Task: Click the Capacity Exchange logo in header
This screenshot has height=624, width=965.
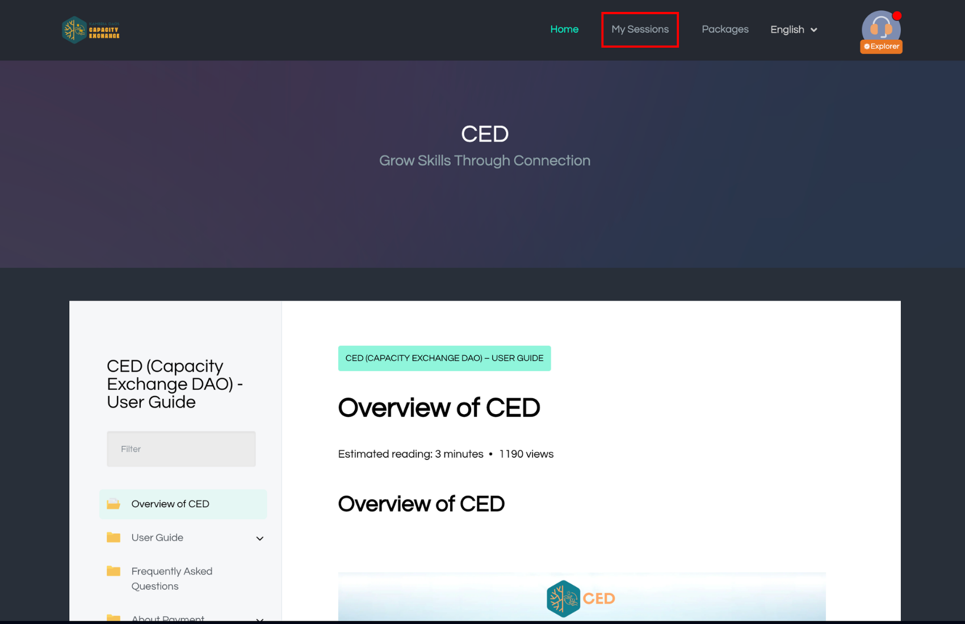Action: click(91, 30)
